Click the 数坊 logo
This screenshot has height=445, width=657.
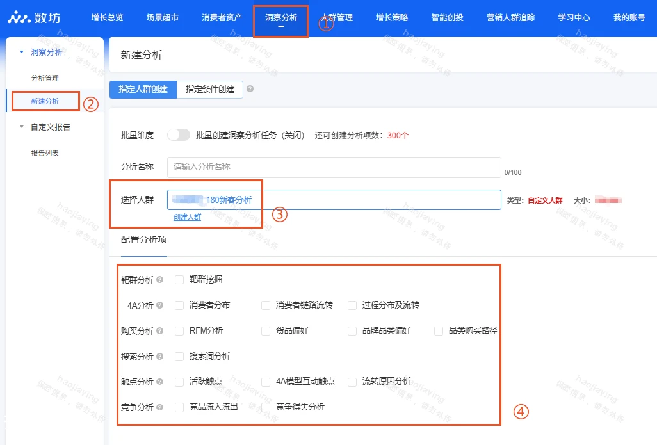[x=34, y=17]
